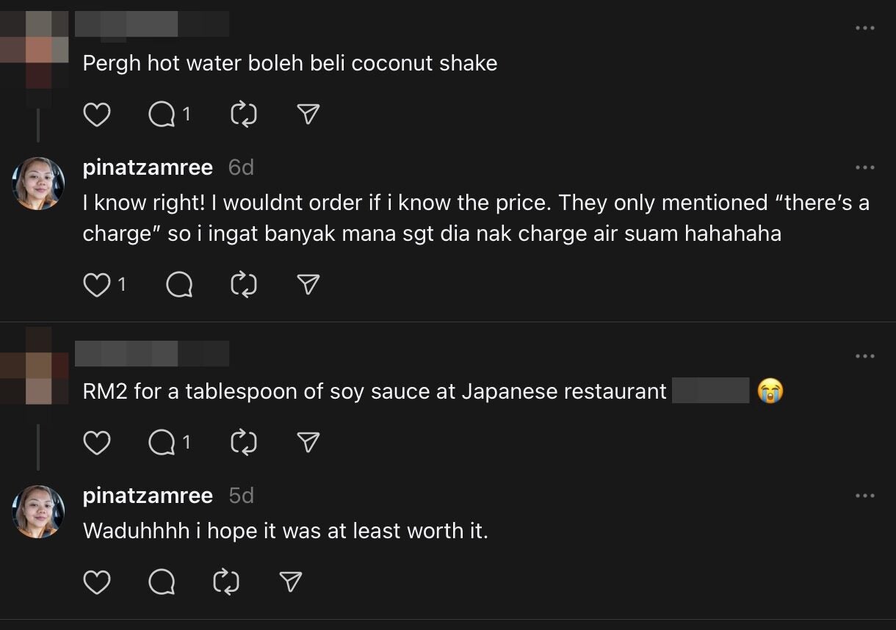
Task: Share the soy sauce comment
Action: (x=308, y=442)
